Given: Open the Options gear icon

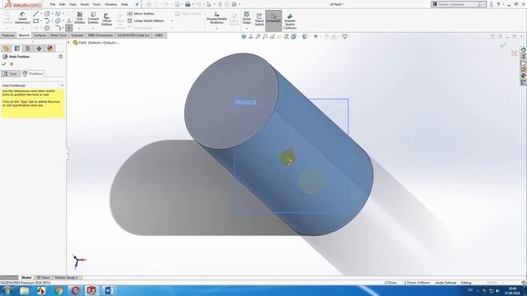Looking at the screenshot, I should [234, 4].
